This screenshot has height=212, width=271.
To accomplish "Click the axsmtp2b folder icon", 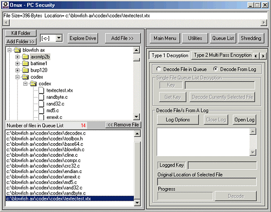I will (x=25, y=57).
